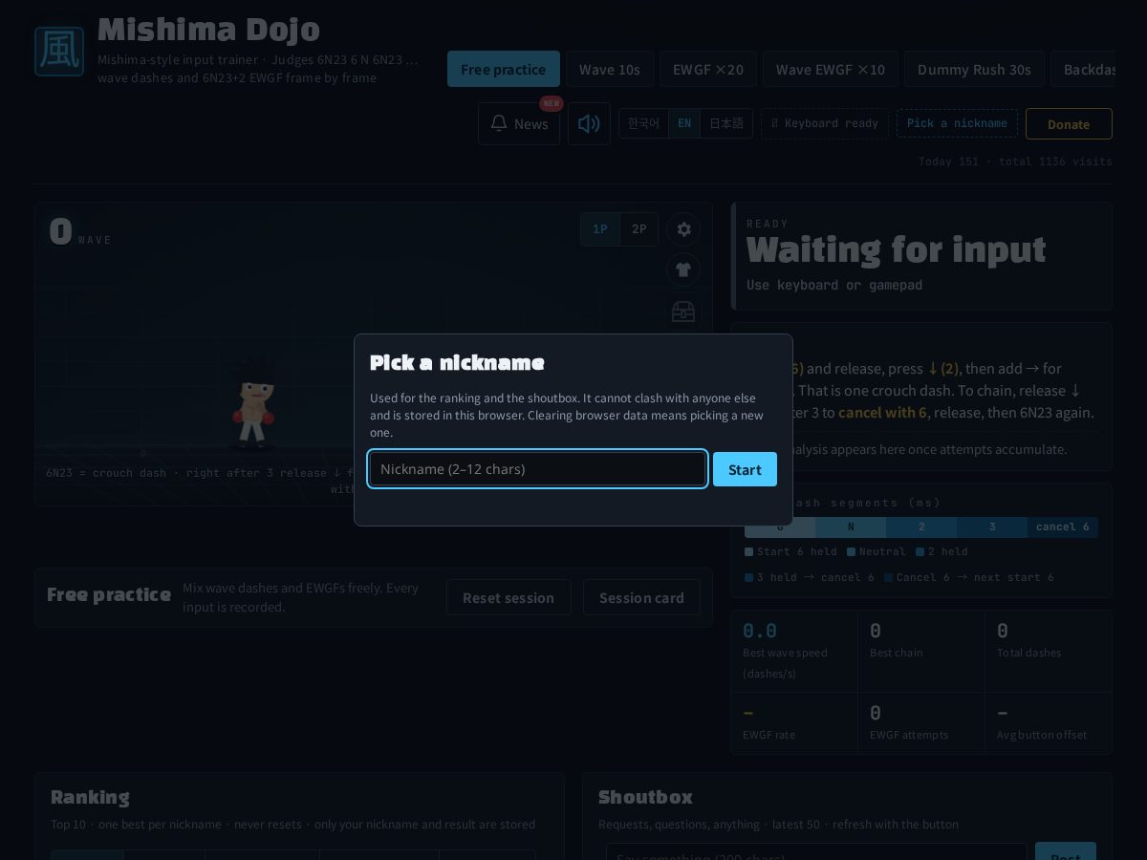
Task: Open the treasure chest icon
Action: click(683, 312)
